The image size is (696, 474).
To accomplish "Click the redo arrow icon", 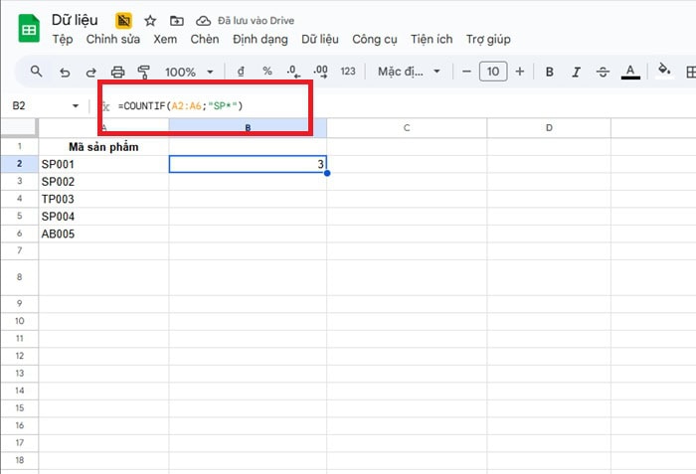I will click(x=90, y=72).
